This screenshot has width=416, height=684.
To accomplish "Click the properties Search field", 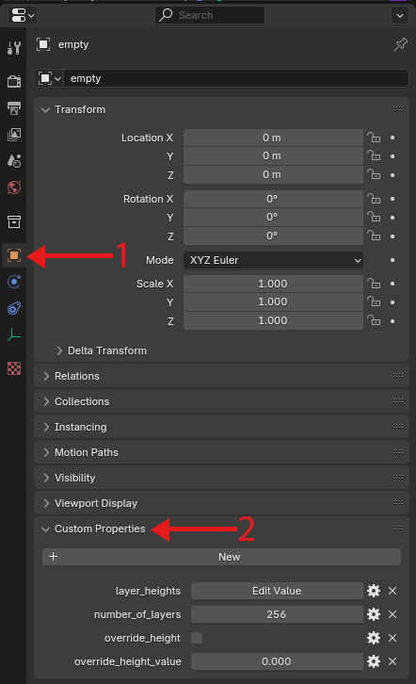I will (x=210, y=15).
